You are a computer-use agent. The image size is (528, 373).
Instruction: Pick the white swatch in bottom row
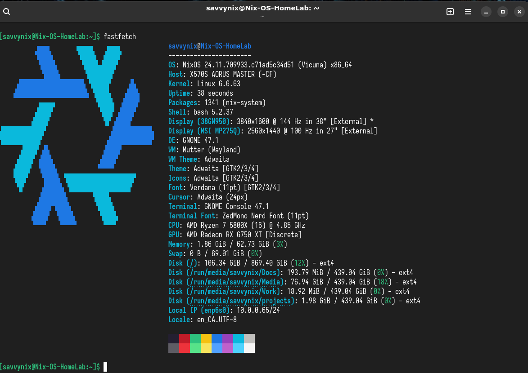249,348
